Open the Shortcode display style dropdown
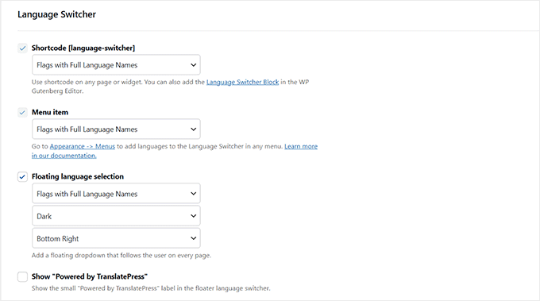This screenshot has width=540, height=301. pos(116,65)
